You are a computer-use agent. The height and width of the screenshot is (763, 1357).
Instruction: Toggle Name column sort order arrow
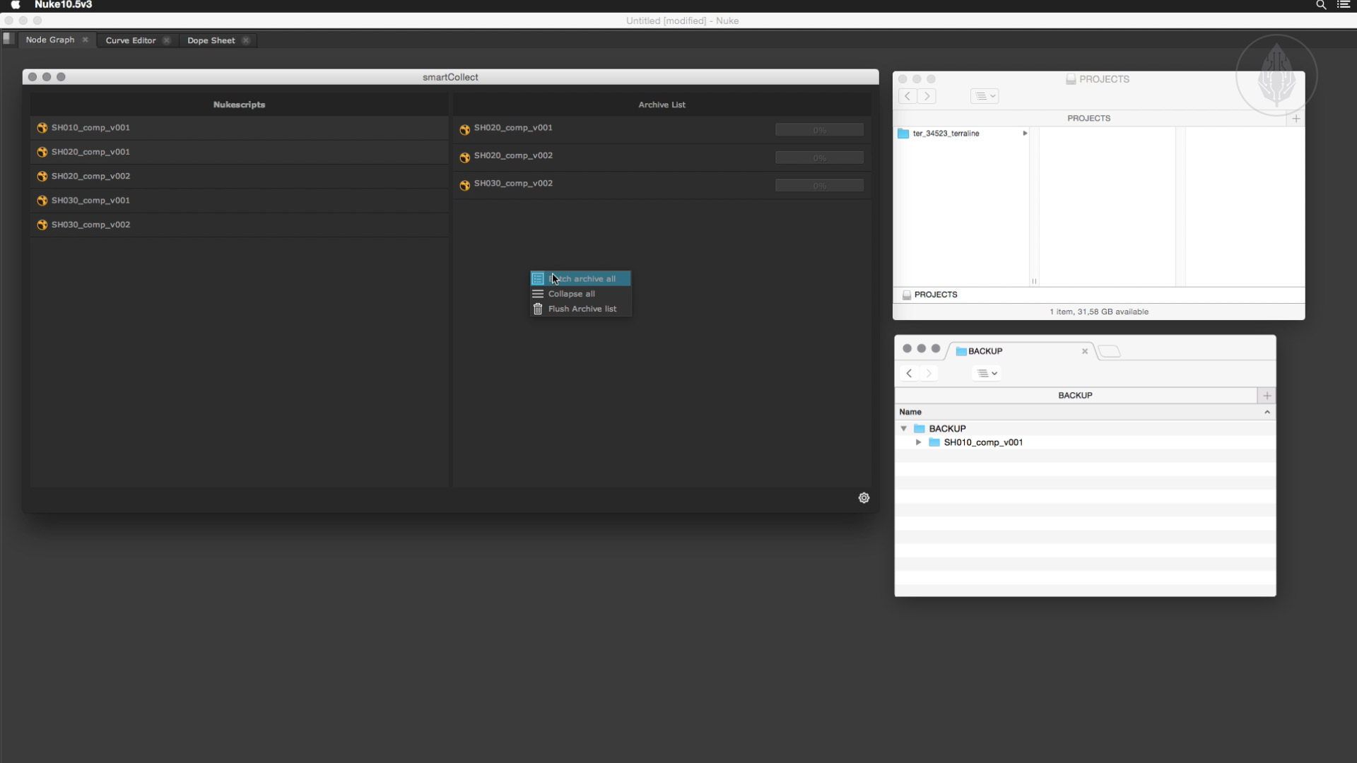(x=1267, y=412)
